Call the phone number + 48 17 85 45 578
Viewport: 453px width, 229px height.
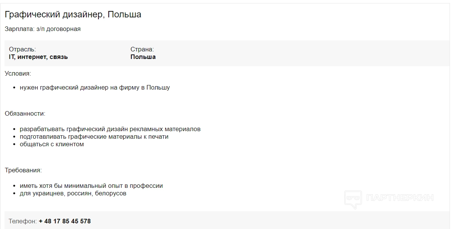[x=65, y=221]
